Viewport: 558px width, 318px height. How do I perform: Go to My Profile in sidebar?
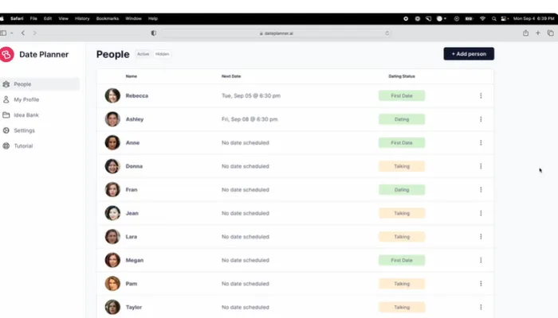(x=26, y=99)
